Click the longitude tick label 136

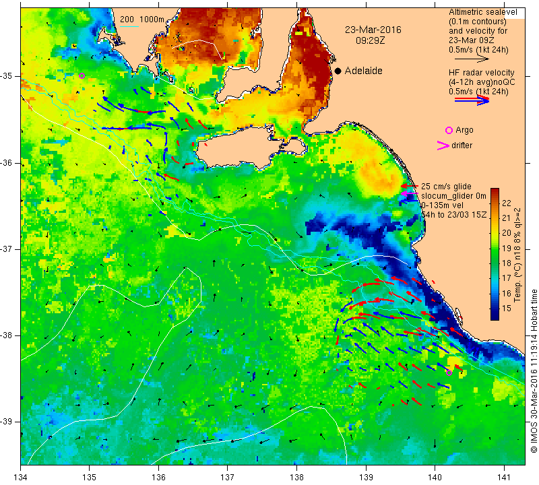(x=158, y=477)
